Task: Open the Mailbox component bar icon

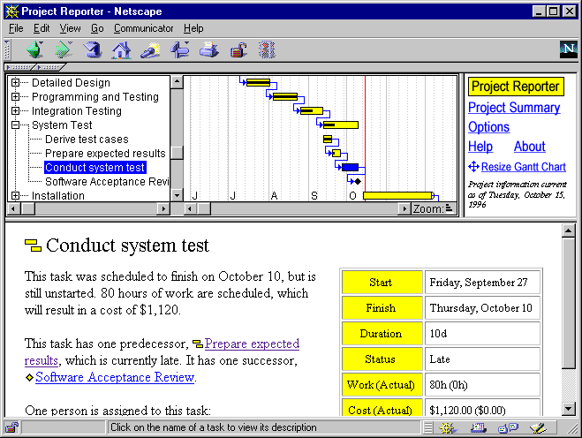Action: [x=478, y=428]
